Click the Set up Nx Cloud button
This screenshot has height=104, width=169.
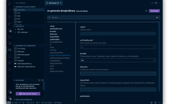click(28, 94)
